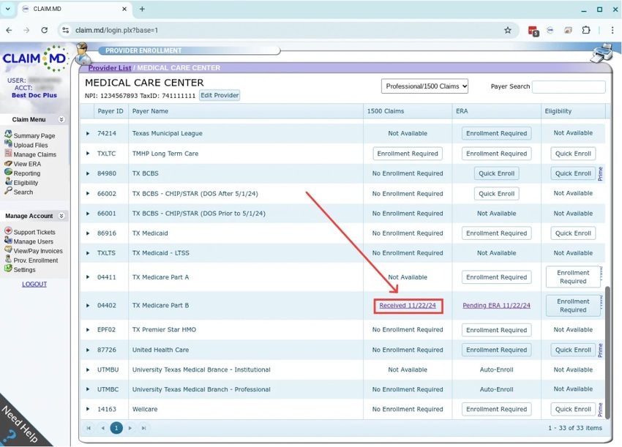Go to the next page of results
This screenshot has height=447, width=622.
(130, 428)
